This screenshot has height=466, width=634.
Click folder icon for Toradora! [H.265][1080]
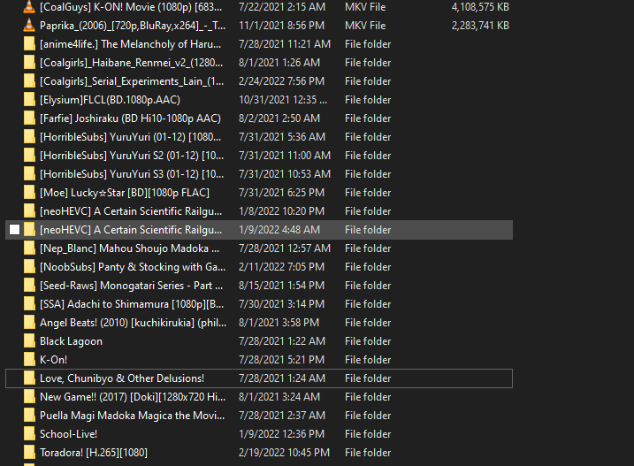(29, 453)
